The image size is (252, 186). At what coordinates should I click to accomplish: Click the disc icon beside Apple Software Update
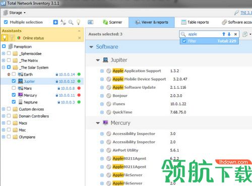coord(109,87)
